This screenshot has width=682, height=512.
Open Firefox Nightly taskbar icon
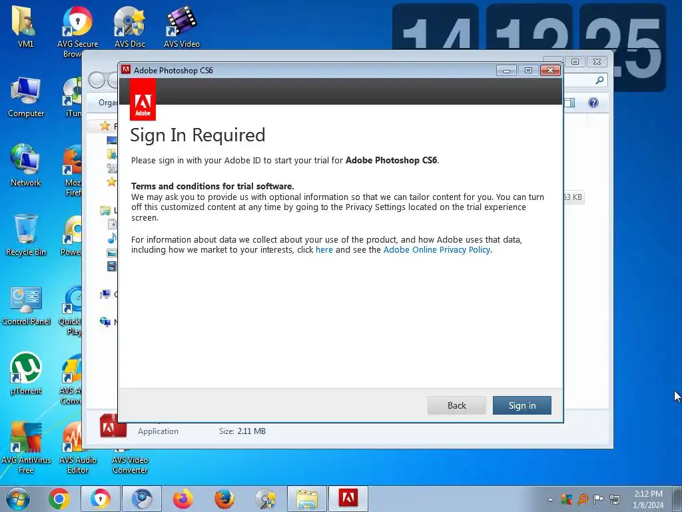tap(182, 499)
